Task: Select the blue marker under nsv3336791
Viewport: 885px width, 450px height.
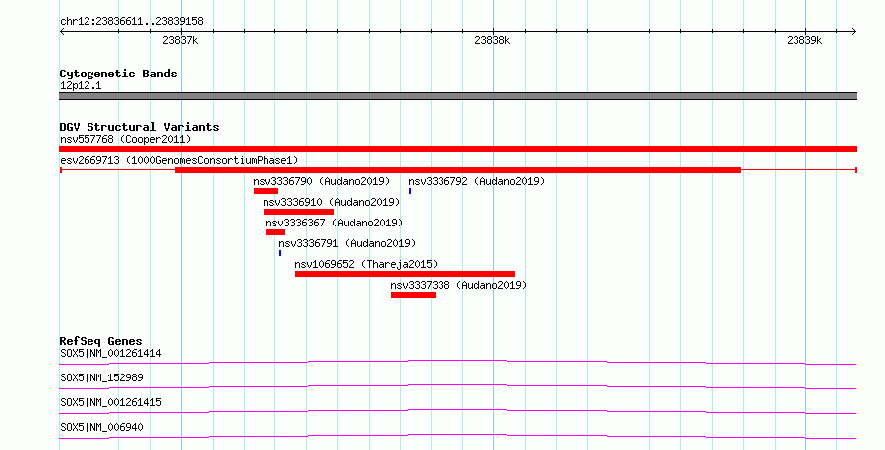Action: click(x=280, y=253)
